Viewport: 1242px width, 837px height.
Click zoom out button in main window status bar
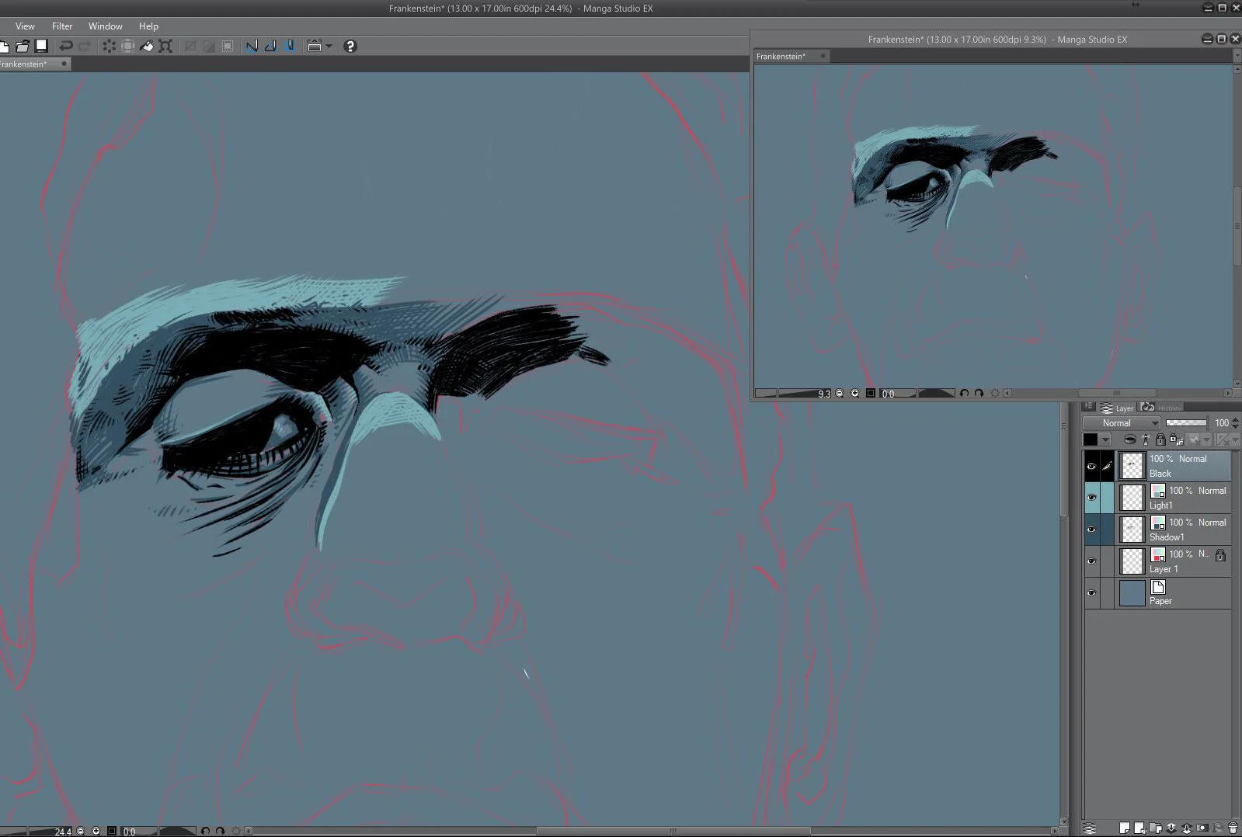tap(81, 831)
